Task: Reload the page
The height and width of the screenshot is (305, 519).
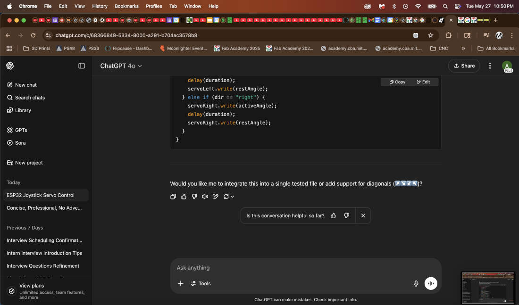Action: tap(33, 35)
